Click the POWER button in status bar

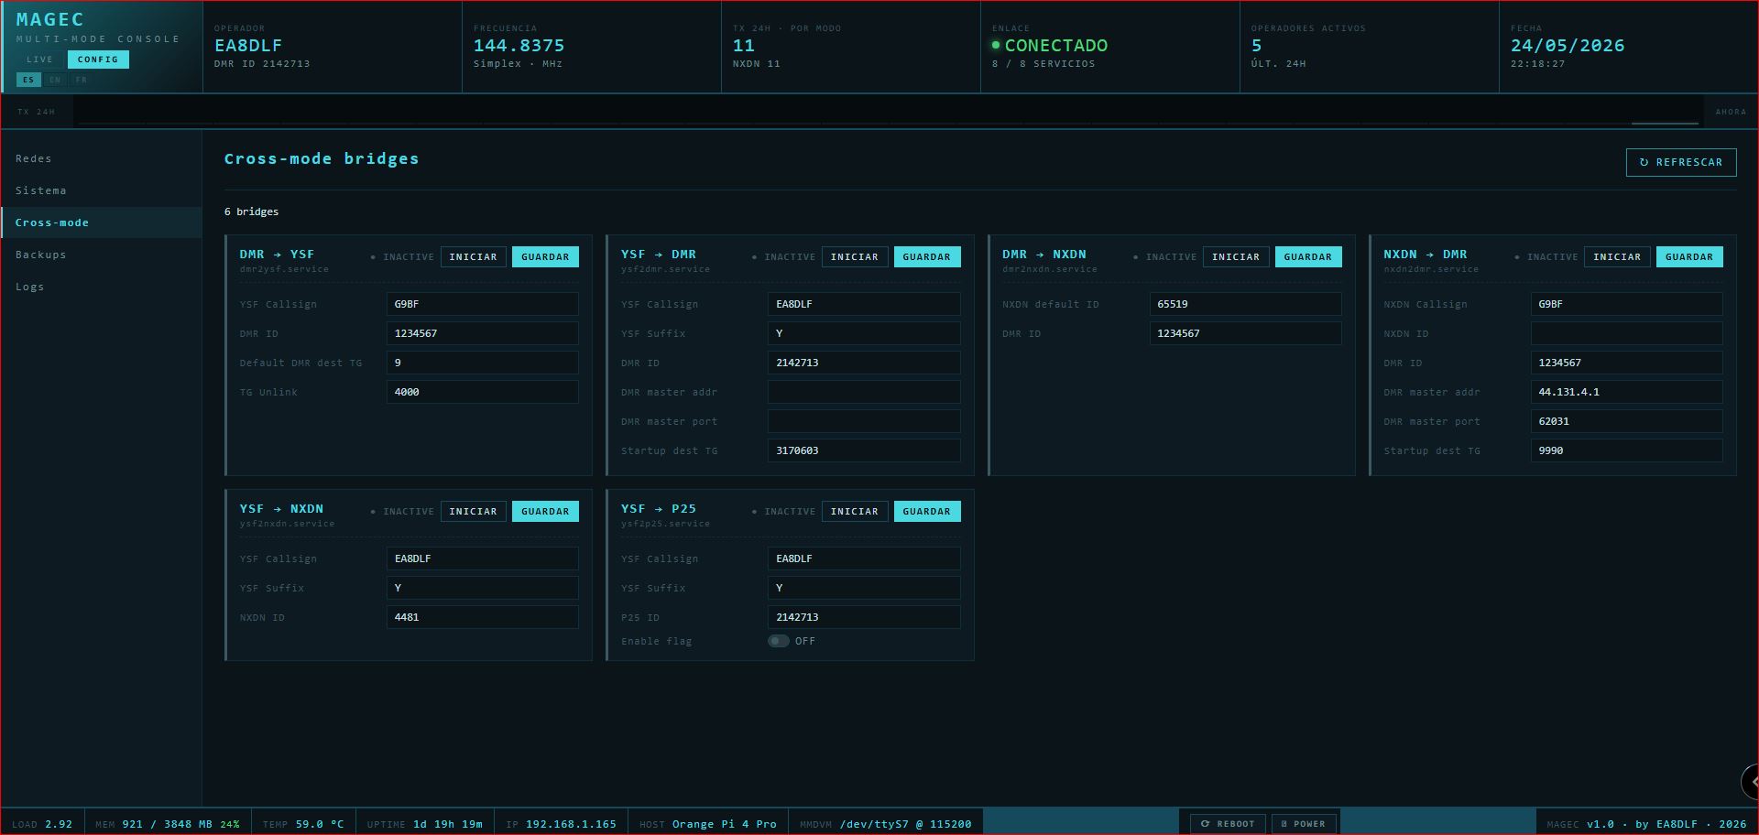pyautogui.click(x=1304, y=824)
